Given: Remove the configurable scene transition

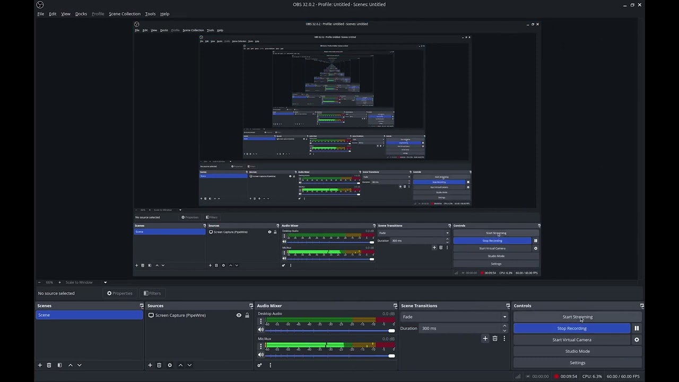Looking at the screenshot, I should pyautogui.click(x=495, y=338).
